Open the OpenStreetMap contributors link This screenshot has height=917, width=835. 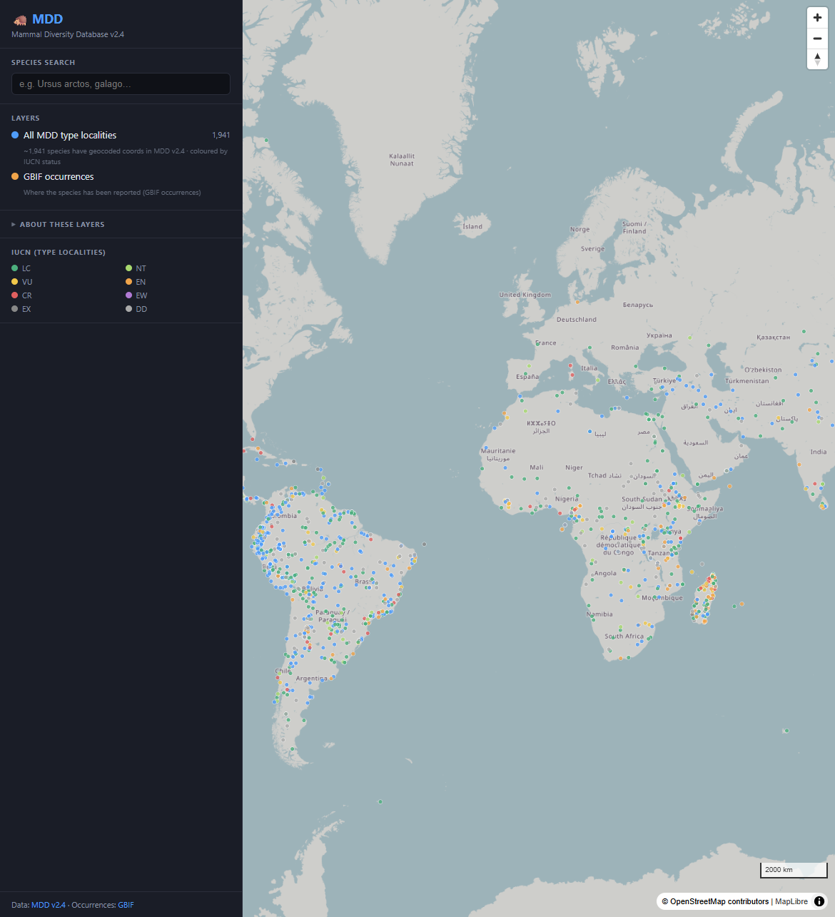(715, 901)
